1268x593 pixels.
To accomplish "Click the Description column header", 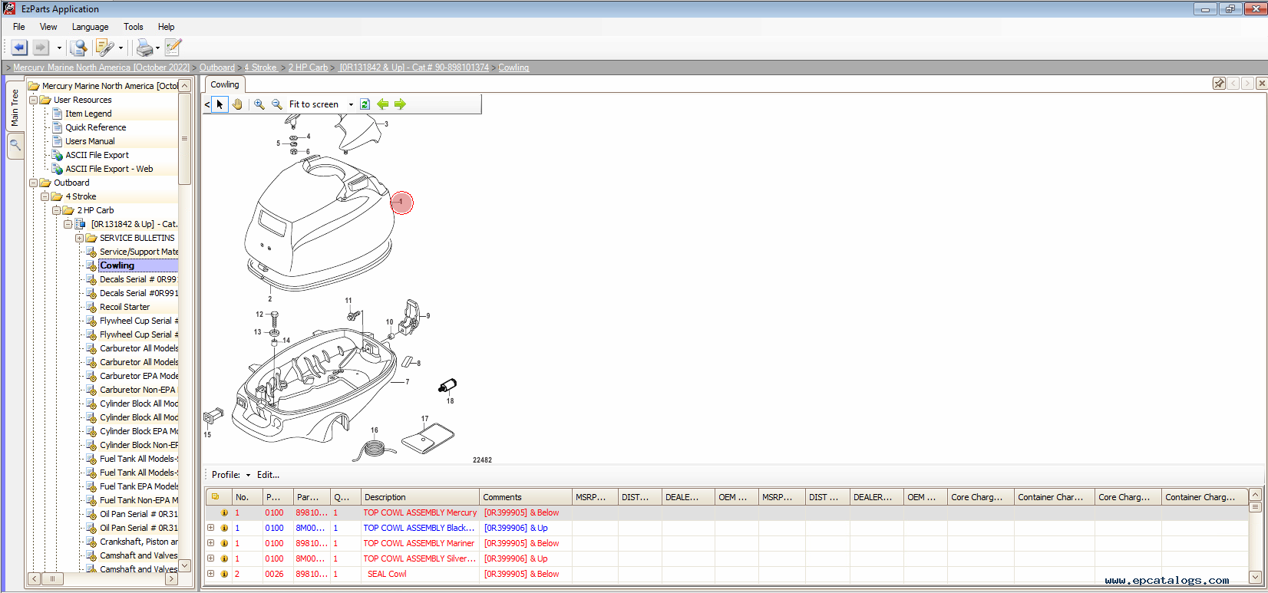I will coord(420,497).
